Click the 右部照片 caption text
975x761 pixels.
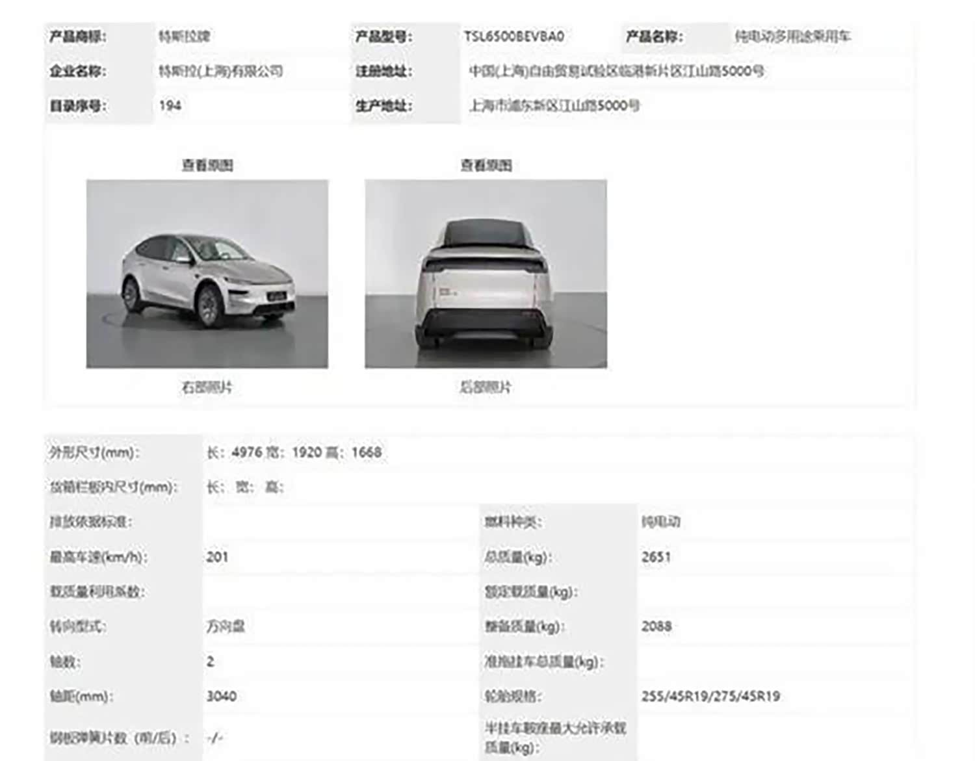point(207,387)
